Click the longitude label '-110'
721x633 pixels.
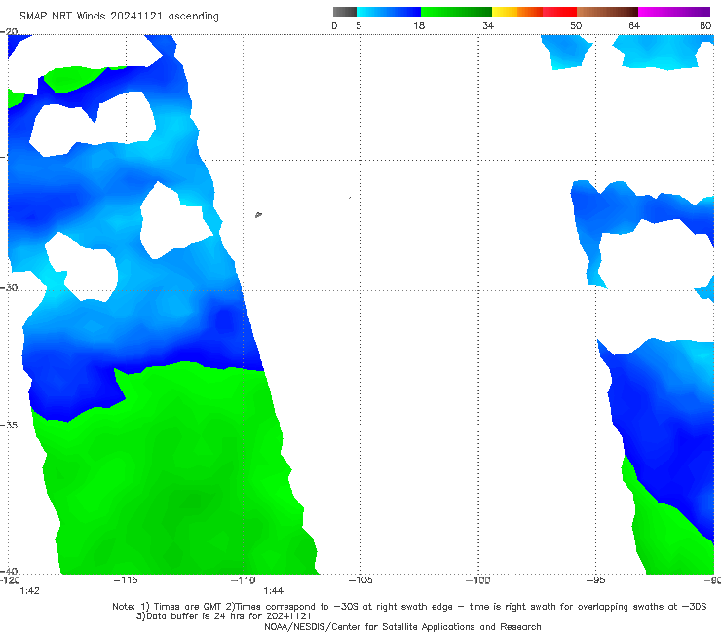tap(244, 580)
